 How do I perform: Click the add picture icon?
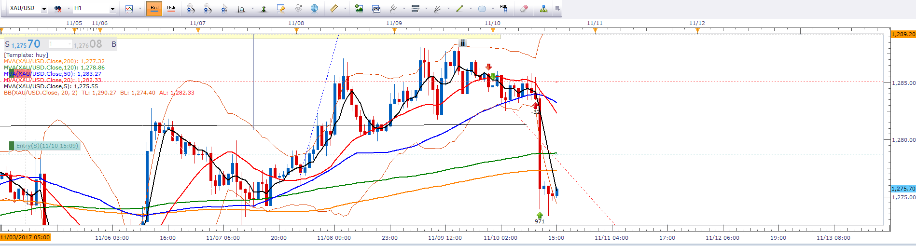(359, 9)
